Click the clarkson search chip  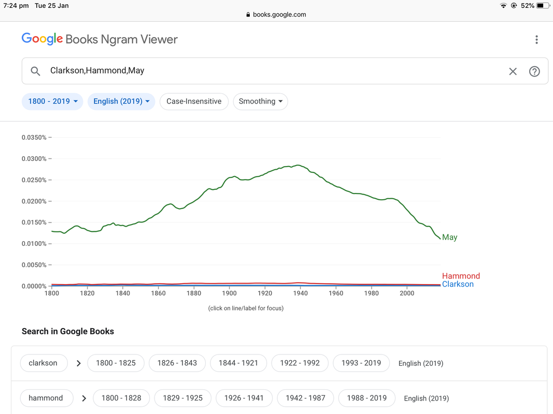tap(44, 363)
